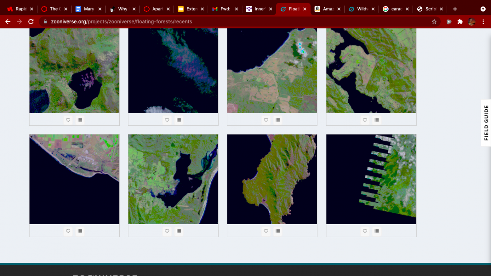
Task: Add purple haze ocean image to a collection
Action: point(179,120)
